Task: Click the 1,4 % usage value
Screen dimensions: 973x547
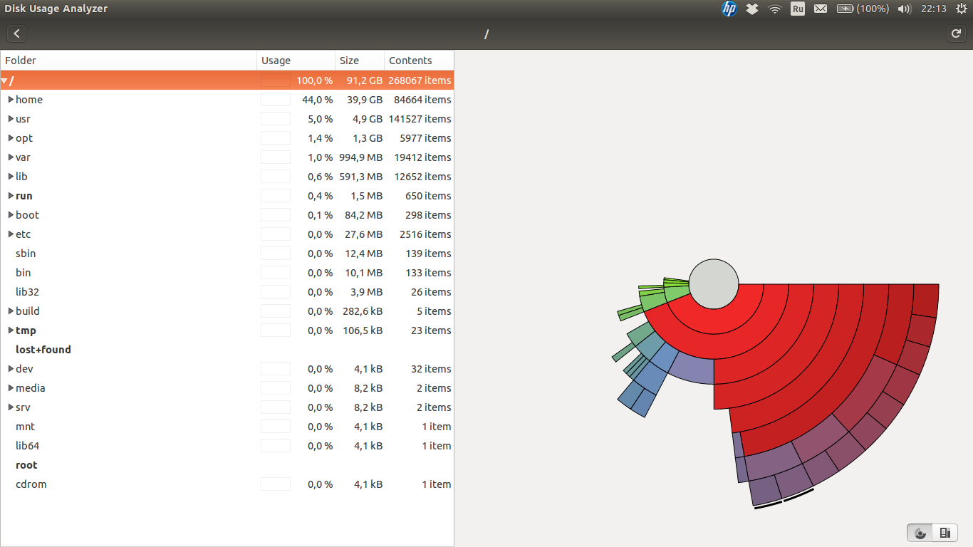Action: pos(321,138)
